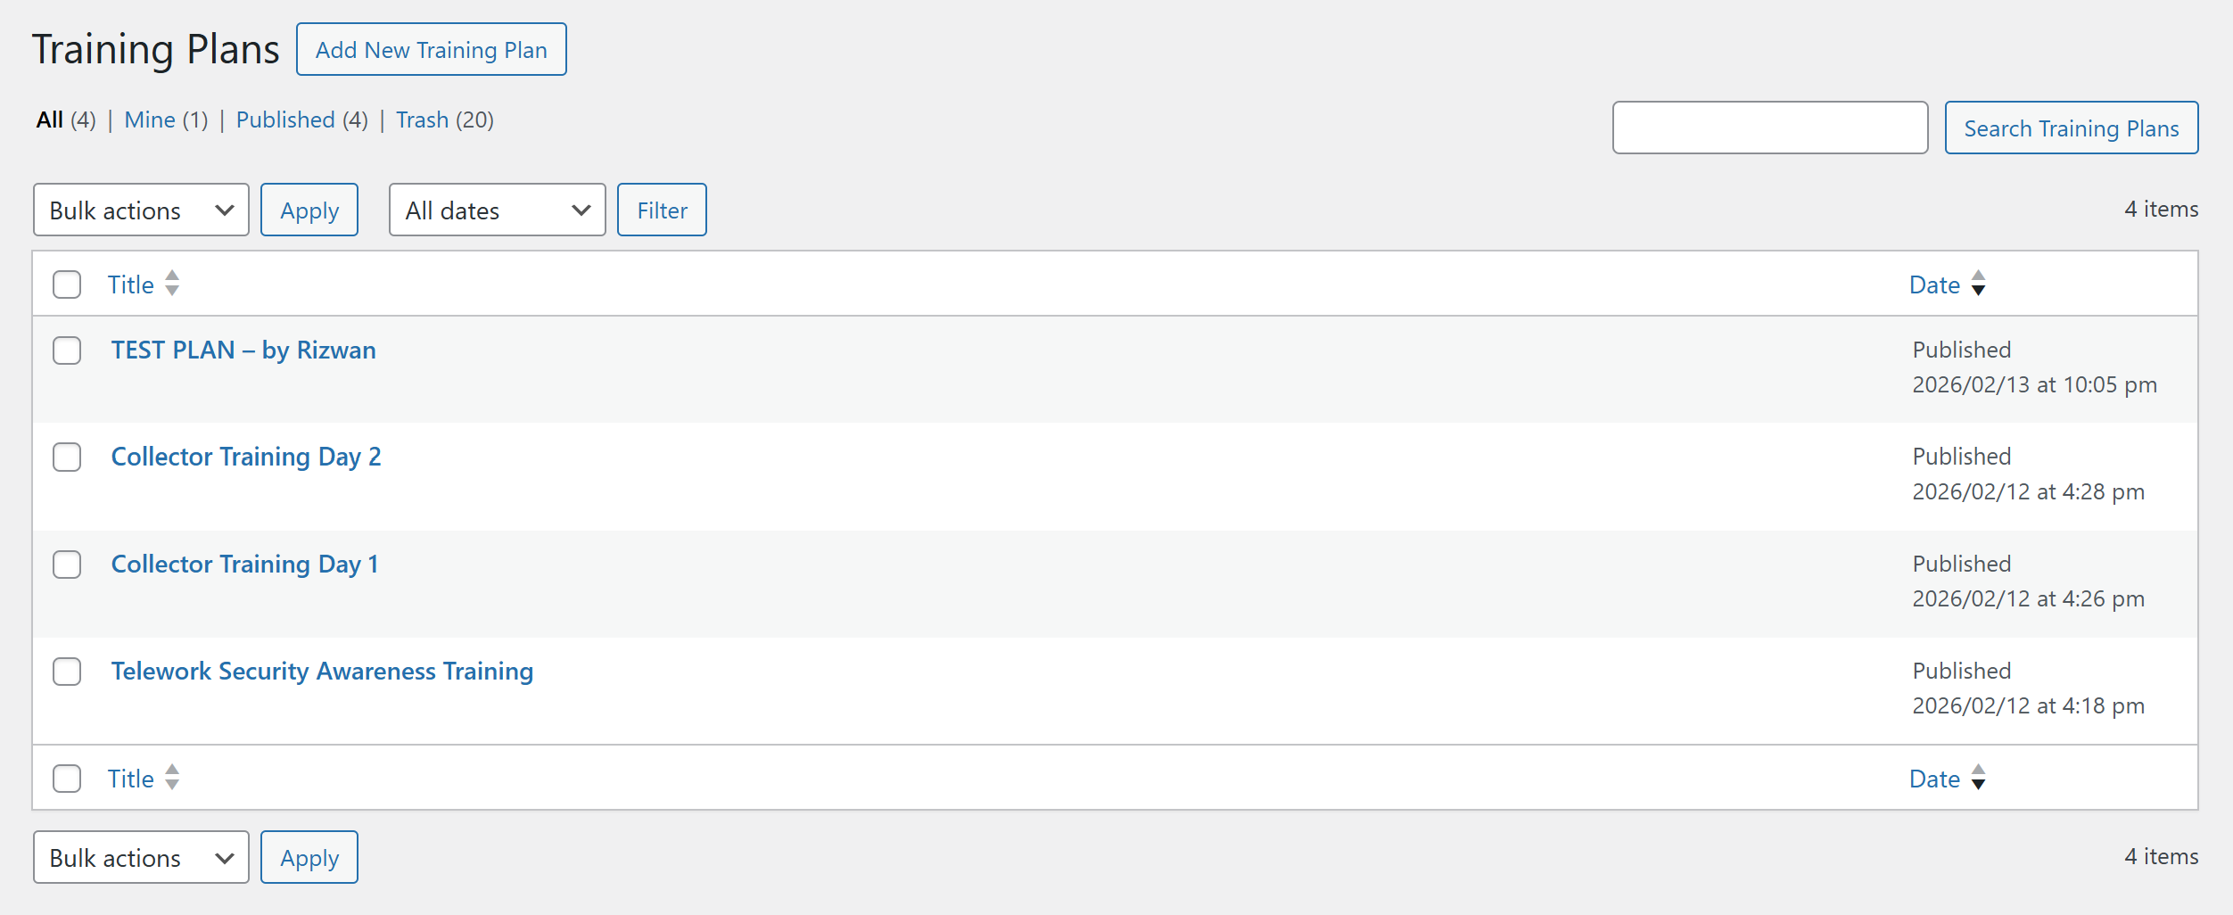The image size is (2233, 915).
Task: Expand the All dates filter dropdown
Action: pyautogui.click(x=497, y=210)
